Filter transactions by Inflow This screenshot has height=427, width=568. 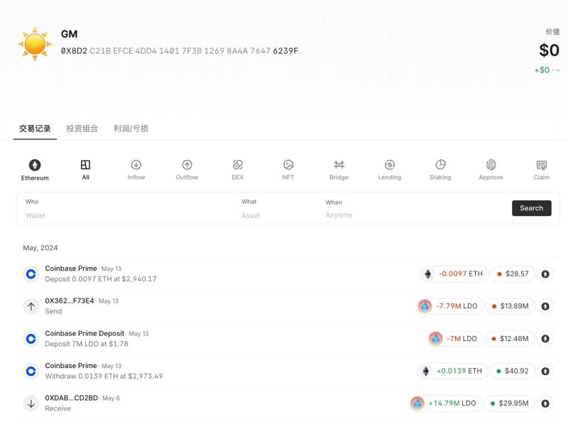pyautogui.click(x=136, y=165)
